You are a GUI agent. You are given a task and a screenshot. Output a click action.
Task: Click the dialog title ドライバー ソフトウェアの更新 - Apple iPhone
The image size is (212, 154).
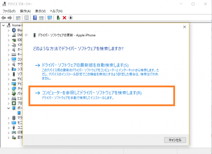click(x=67, y=35)
